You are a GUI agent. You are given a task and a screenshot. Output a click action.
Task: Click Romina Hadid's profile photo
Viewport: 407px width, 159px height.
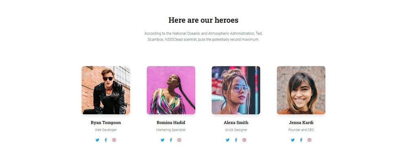point(171,90)
